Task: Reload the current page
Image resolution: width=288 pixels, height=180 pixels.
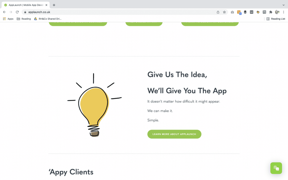Action: (x=17, y=12)
